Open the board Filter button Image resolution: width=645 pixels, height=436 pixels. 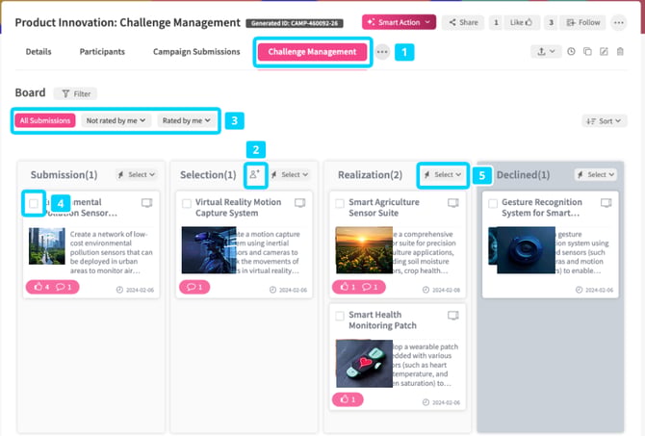[x=76, y=93]
